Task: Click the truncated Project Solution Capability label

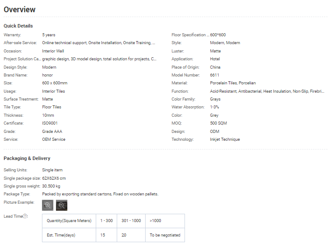Action: coord(22,59)
